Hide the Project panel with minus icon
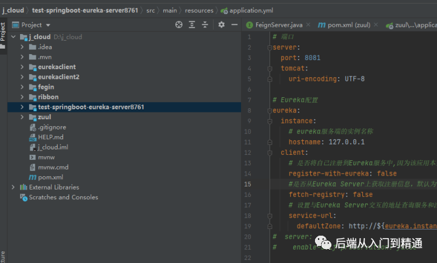 [234, 25]
